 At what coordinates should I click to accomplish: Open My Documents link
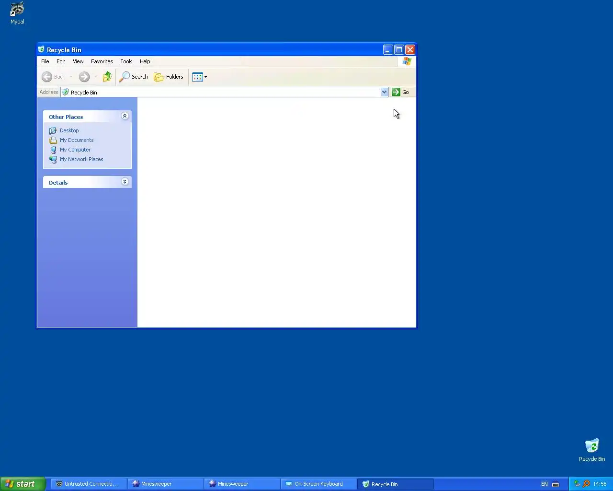tap(77, 140)
